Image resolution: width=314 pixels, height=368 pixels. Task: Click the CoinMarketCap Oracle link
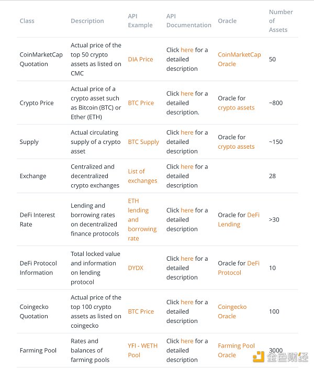tap(239, 59)
